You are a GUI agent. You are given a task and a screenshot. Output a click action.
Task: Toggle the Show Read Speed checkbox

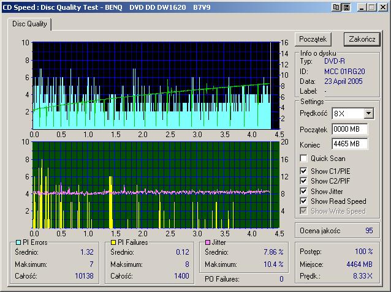(303, 201)
